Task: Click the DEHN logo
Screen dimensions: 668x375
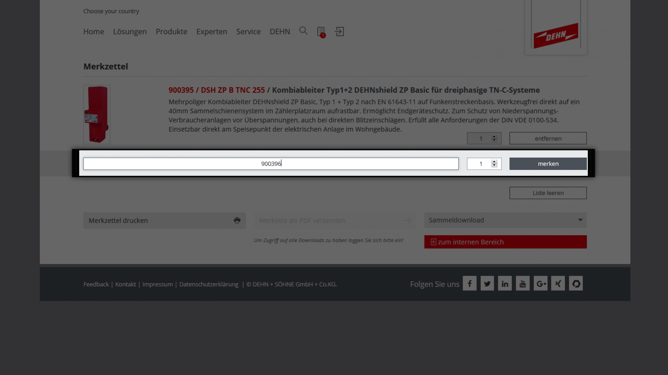Action: pos(556,36)
